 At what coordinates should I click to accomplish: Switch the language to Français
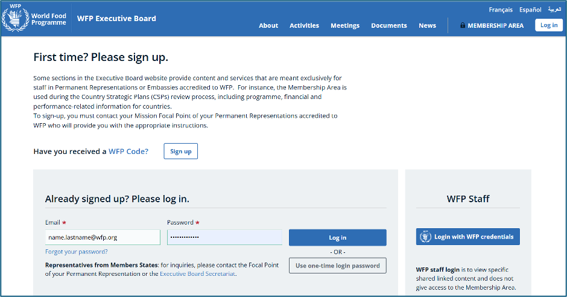(x=501, y=10)
